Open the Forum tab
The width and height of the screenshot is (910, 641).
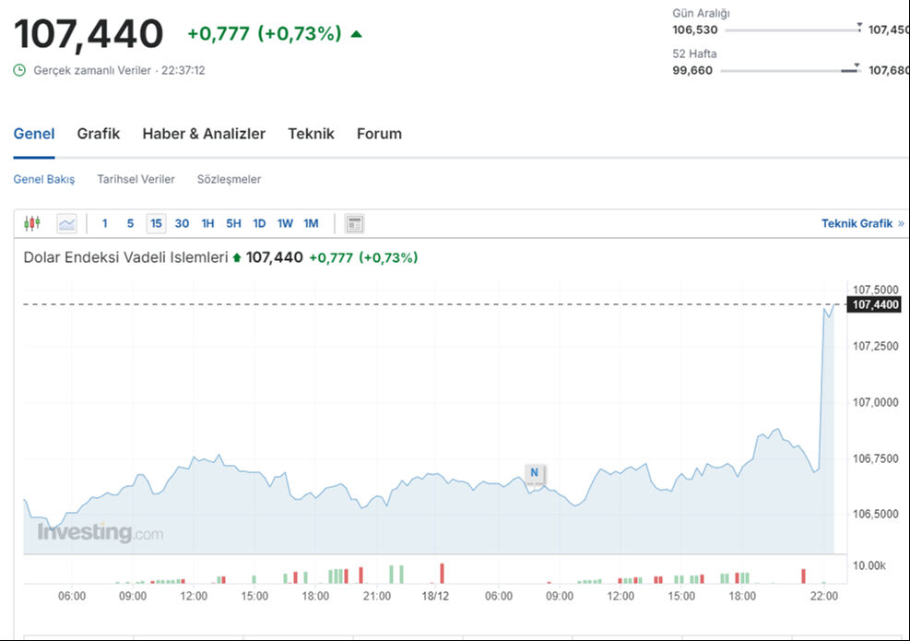click(379, 134)
